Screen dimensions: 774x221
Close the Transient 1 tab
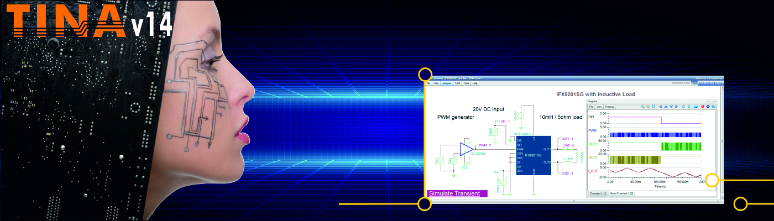tap(605, 193)
